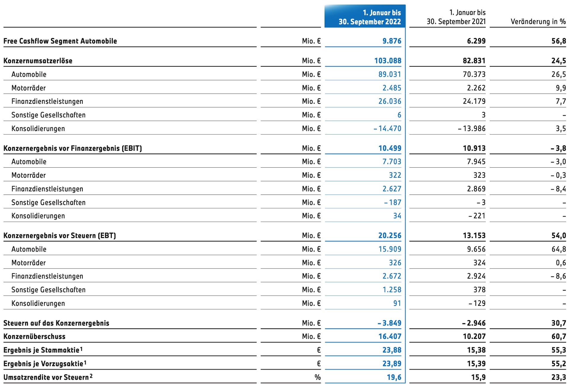
Task: Click the 'Konzernumsatzerlöse' row label
Action: pyautogui.click(x=38, y=61)
